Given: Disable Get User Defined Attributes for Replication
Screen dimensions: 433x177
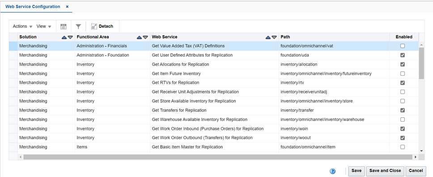Looking at the screenshot, I should coord(403,55).
